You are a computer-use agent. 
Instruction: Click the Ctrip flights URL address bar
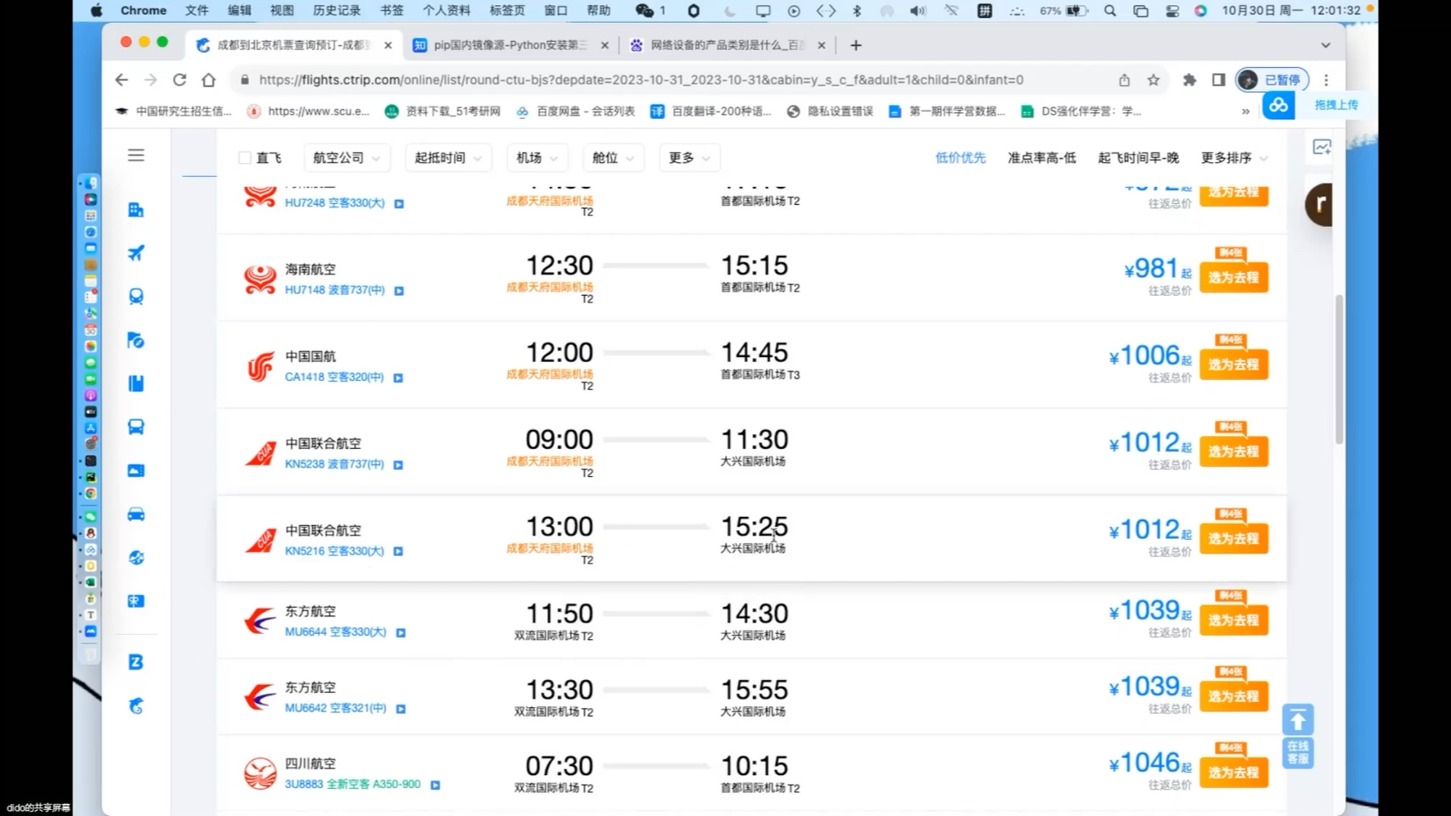[641, 80]
